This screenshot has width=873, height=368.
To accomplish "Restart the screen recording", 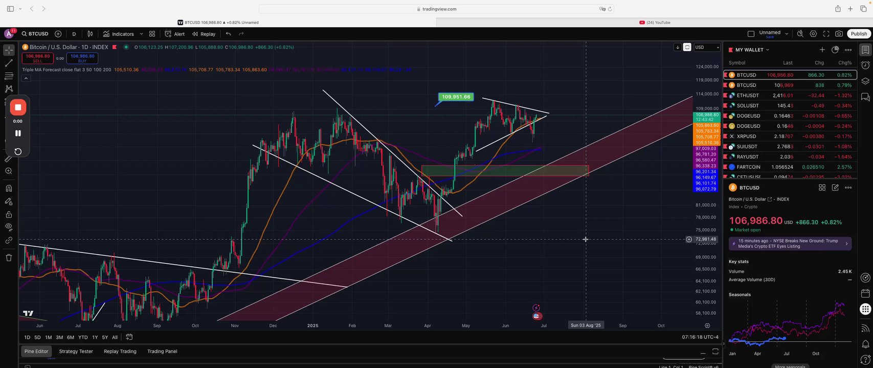I will 18,151.
